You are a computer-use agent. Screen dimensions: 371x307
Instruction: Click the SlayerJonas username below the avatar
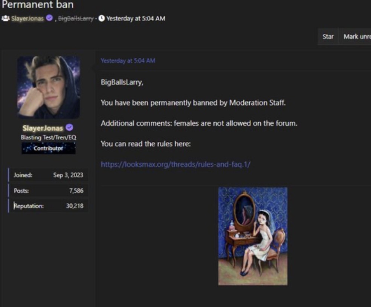[43, 128]
